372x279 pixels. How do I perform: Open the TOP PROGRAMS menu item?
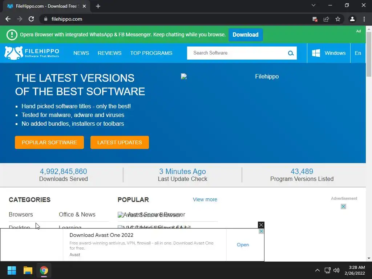coord(151,53)
